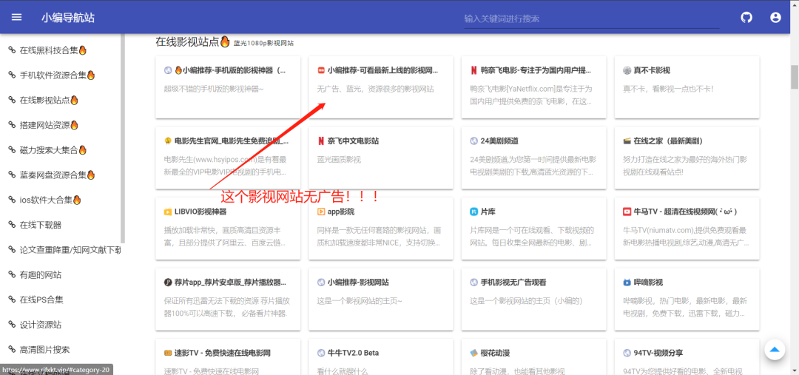Click description 无广告、蓝光，资源很多的影视网站
The height and width of the screenshot is (375, 799).
tap(376, 89)
